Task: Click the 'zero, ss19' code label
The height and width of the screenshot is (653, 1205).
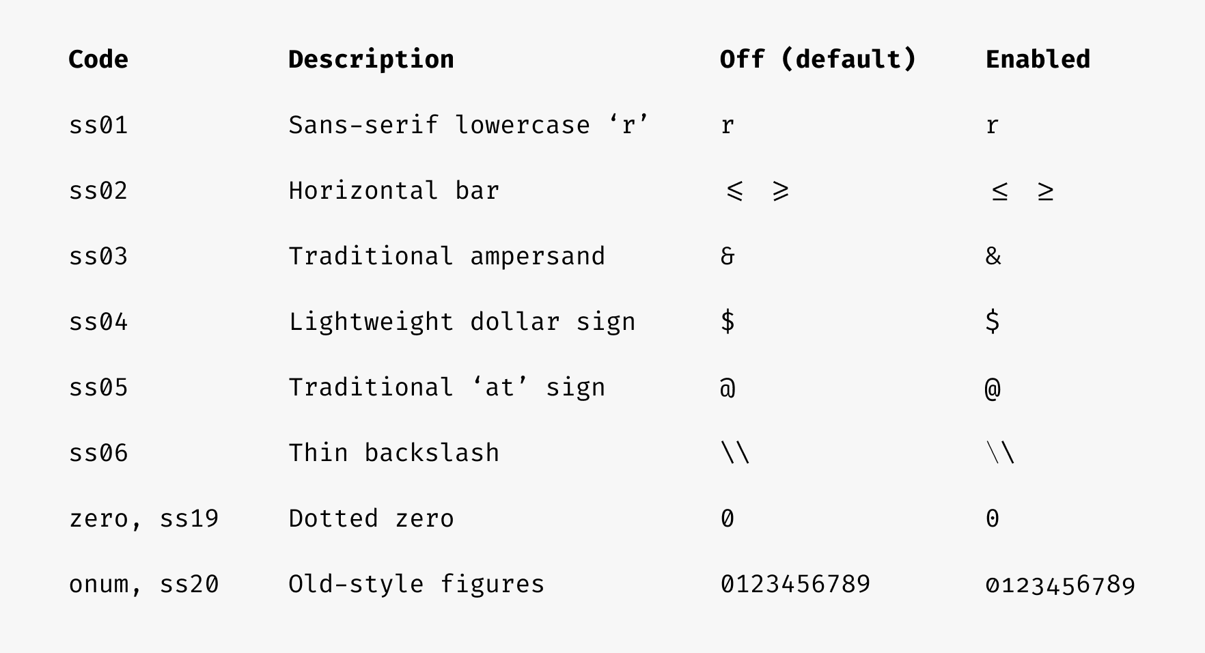Action: (x=144, y=518)
